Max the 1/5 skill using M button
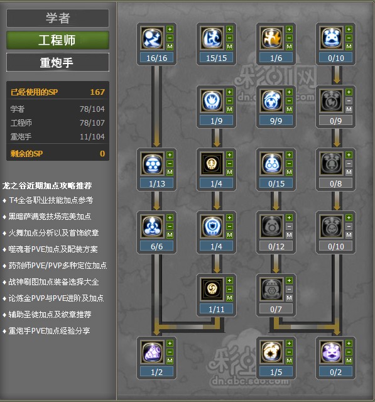 (289, 361)
